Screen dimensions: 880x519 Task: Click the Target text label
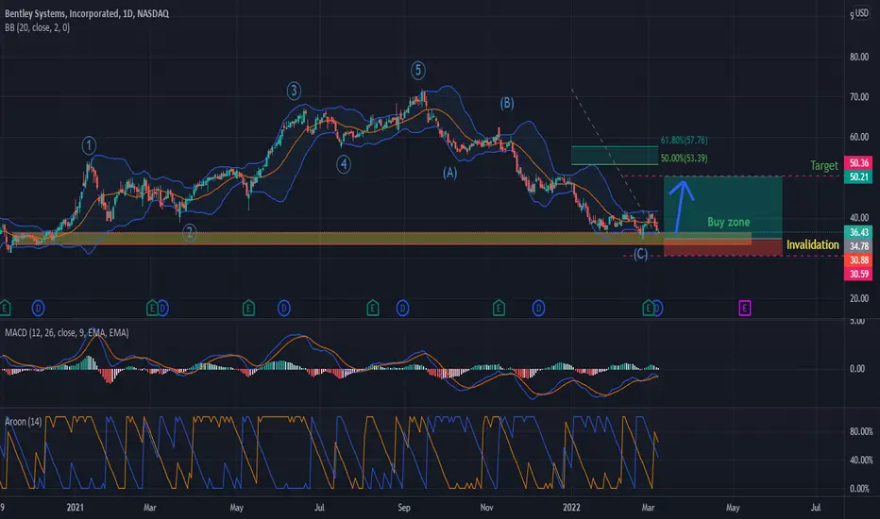coord(824,165)
